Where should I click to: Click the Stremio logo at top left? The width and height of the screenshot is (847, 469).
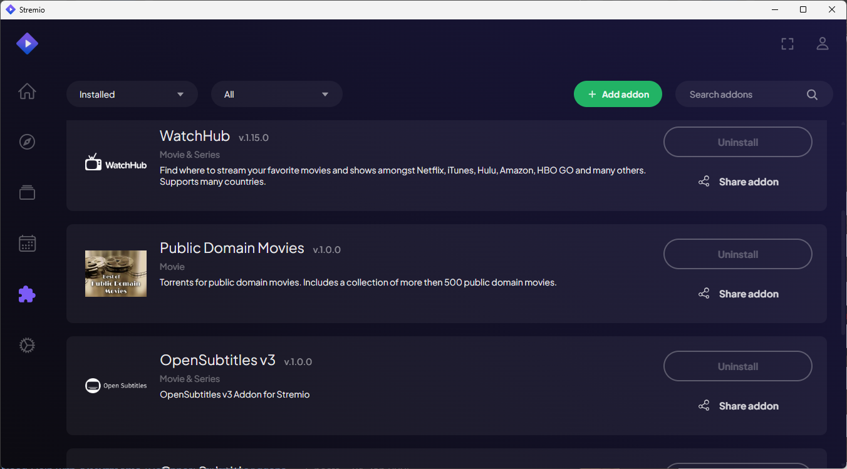point(27,44)
